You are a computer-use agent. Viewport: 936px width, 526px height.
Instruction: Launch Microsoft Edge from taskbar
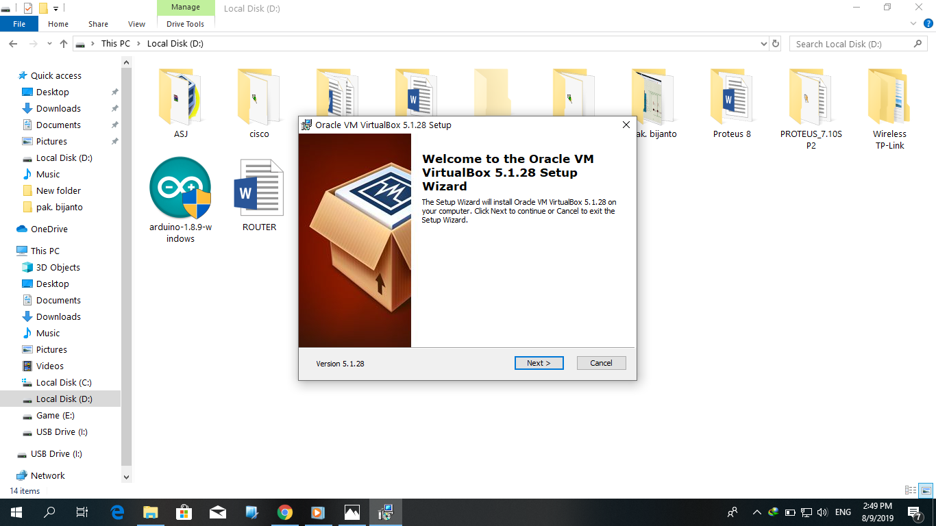[x=117, y=512]
